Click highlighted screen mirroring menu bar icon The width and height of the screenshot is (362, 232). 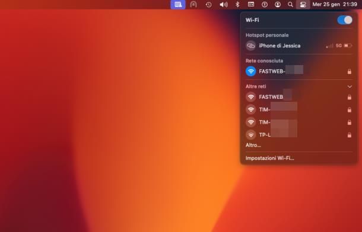(178, 4)
